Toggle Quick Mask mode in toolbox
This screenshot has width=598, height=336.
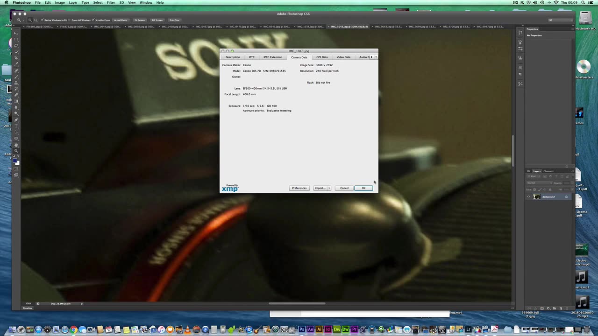pos(15,169)
